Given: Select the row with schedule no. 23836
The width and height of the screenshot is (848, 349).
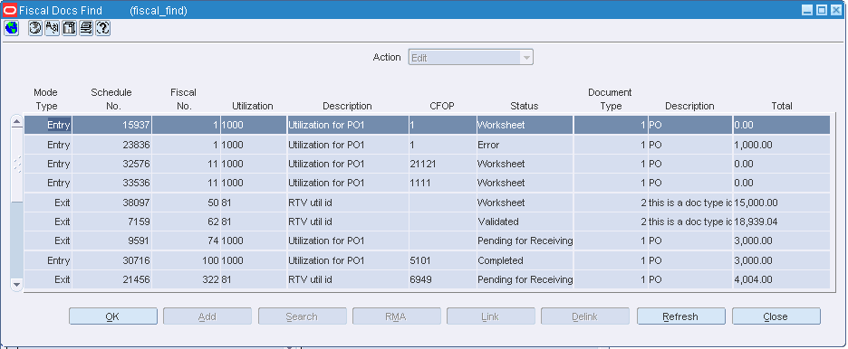Looking at the screenshot, I should (x=428, y=145).
